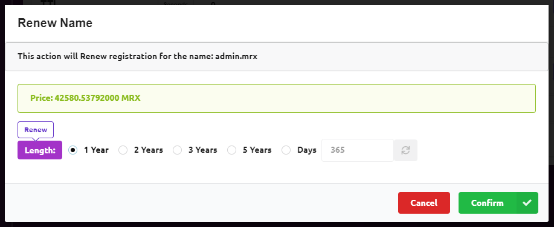The height and width of the screenshot is (227, 554).
Task: Click the checkmark icon on the Confirm button
Action: coord(527,203)
